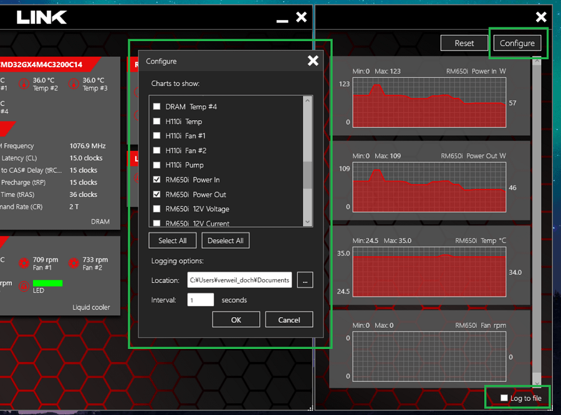The width and height of the screenshot is (561, 415).
Task: Confirm the dialog with OK
Action: pyautogui.click(x=236, y=320)
